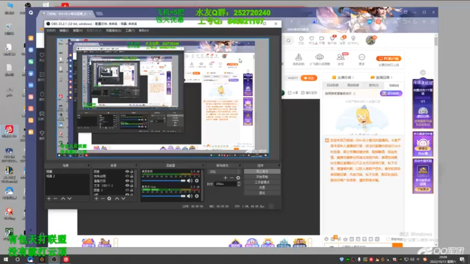Click the search icon on the streaming page

[288, 40]
